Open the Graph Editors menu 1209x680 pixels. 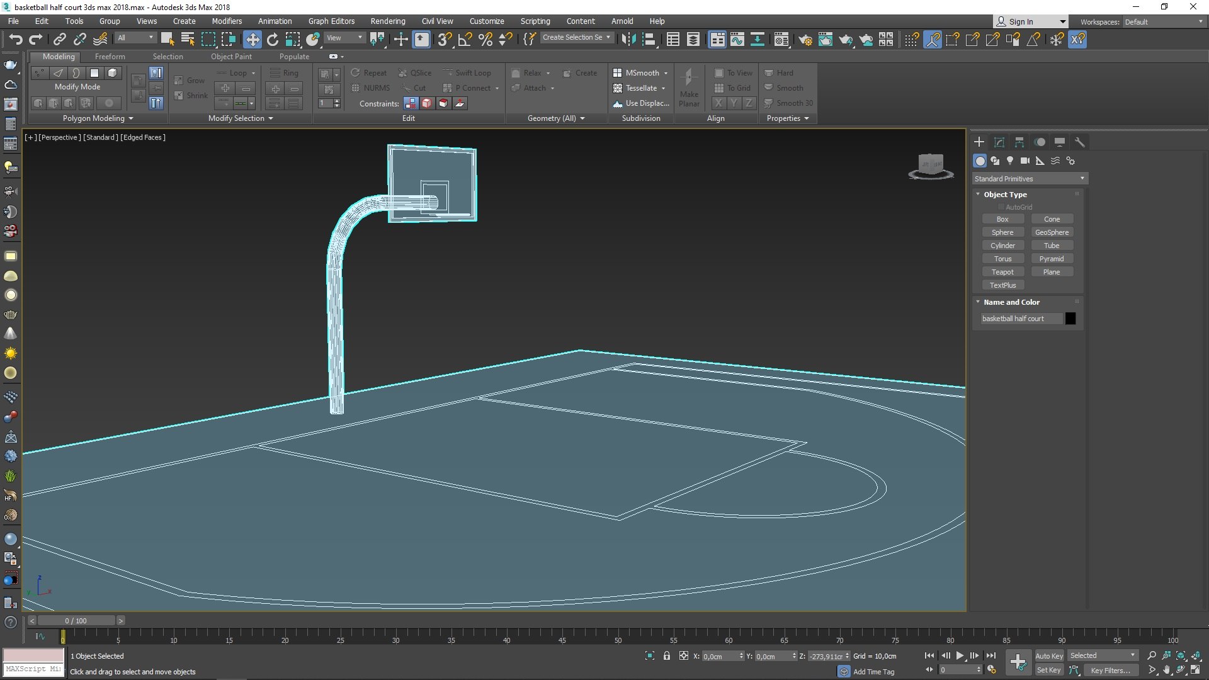pos(331,21)
